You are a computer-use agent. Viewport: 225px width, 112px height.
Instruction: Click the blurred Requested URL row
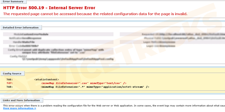click(x=172, y=34)
